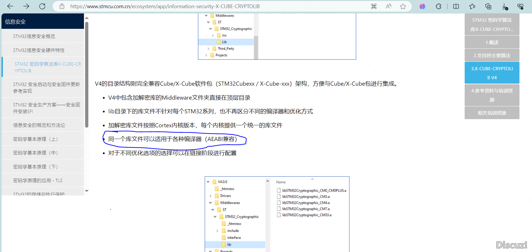The height and width of the screenshot is (252, 532).
Task: Open 密码学原理的应用 - TLS
Action: coord(43,180)
